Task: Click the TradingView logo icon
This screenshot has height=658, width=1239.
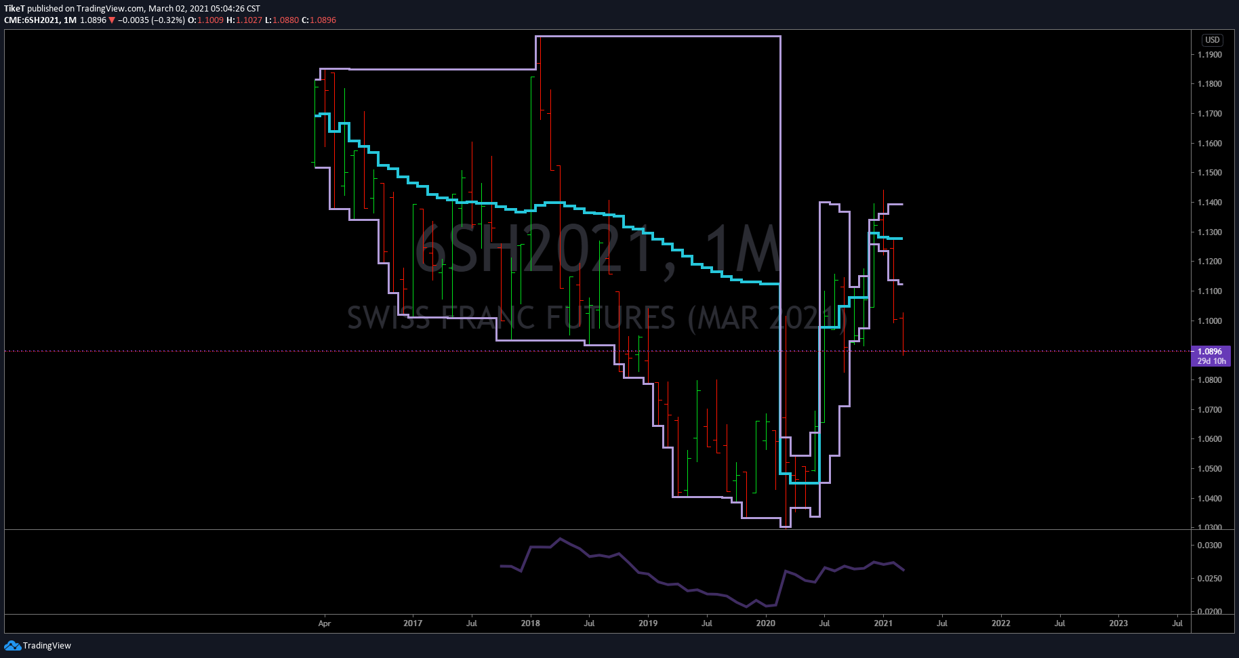Action: (12, 646)
